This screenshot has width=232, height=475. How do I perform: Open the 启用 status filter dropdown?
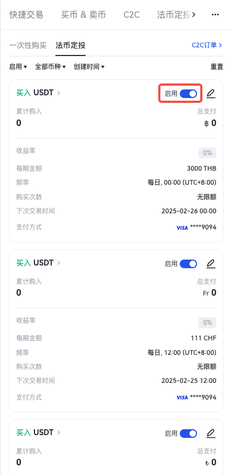click(x=18, y=67)
